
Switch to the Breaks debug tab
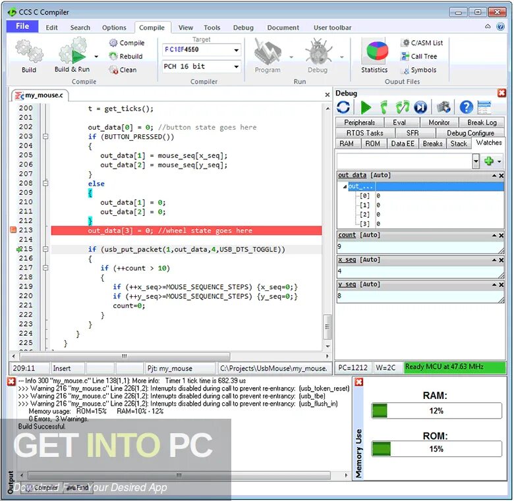point(432,144)
